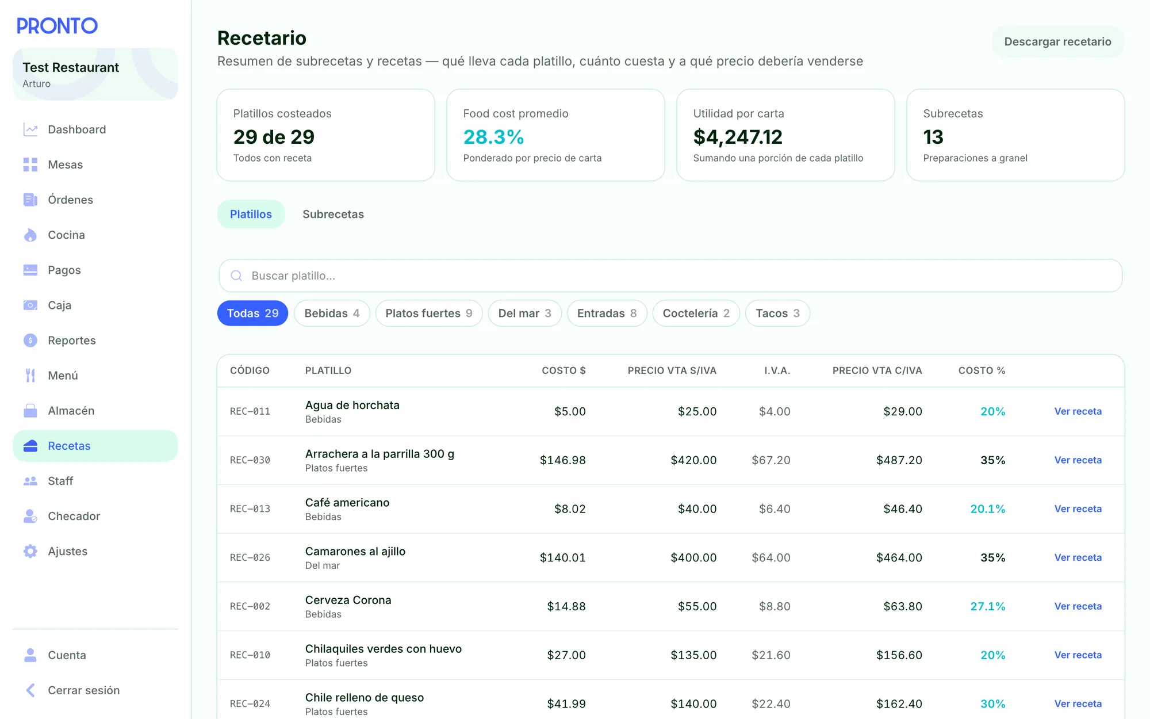
Task: Click the search magnifier icon
Action: tap(236, 276)
